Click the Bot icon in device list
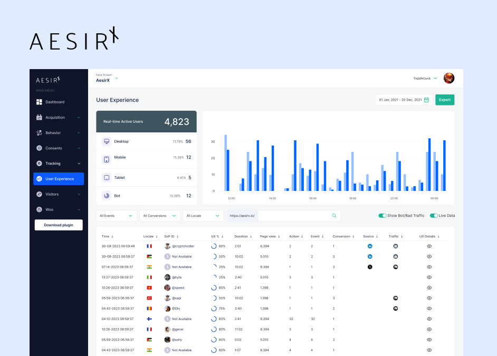The image size is (497, 356). pos(106,196)
